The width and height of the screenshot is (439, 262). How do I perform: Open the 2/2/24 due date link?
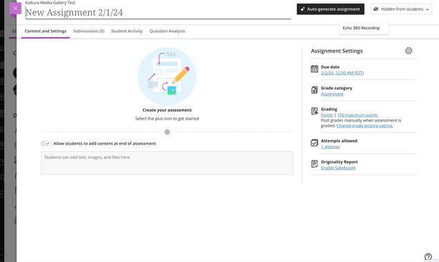coord(342,73)
